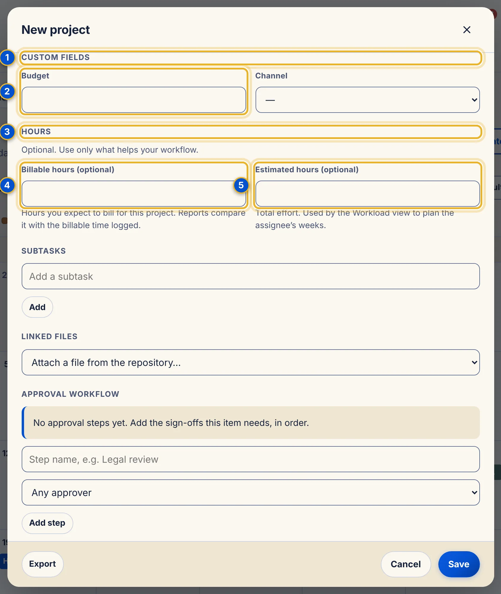Click the CUSTOM FIELDS section heading
This screenshot has width=501, height=594.
click(x=56, y=57)
